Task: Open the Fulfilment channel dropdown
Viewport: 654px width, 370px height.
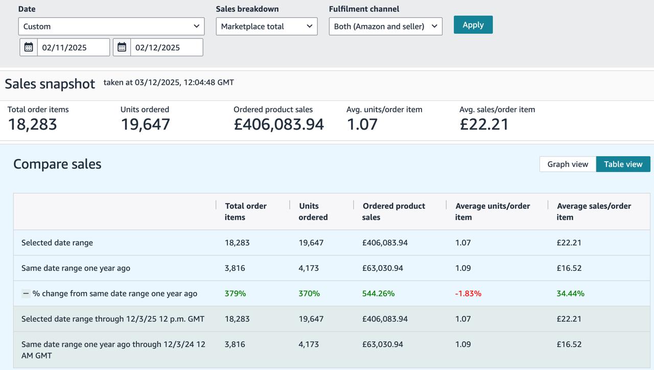Action: 385,27
